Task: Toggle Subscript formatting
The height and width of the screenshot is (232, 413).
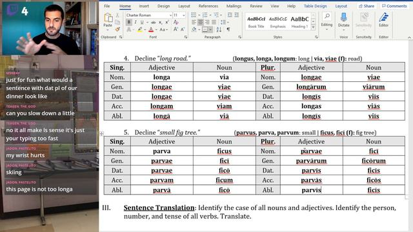Action: [160, 23]
